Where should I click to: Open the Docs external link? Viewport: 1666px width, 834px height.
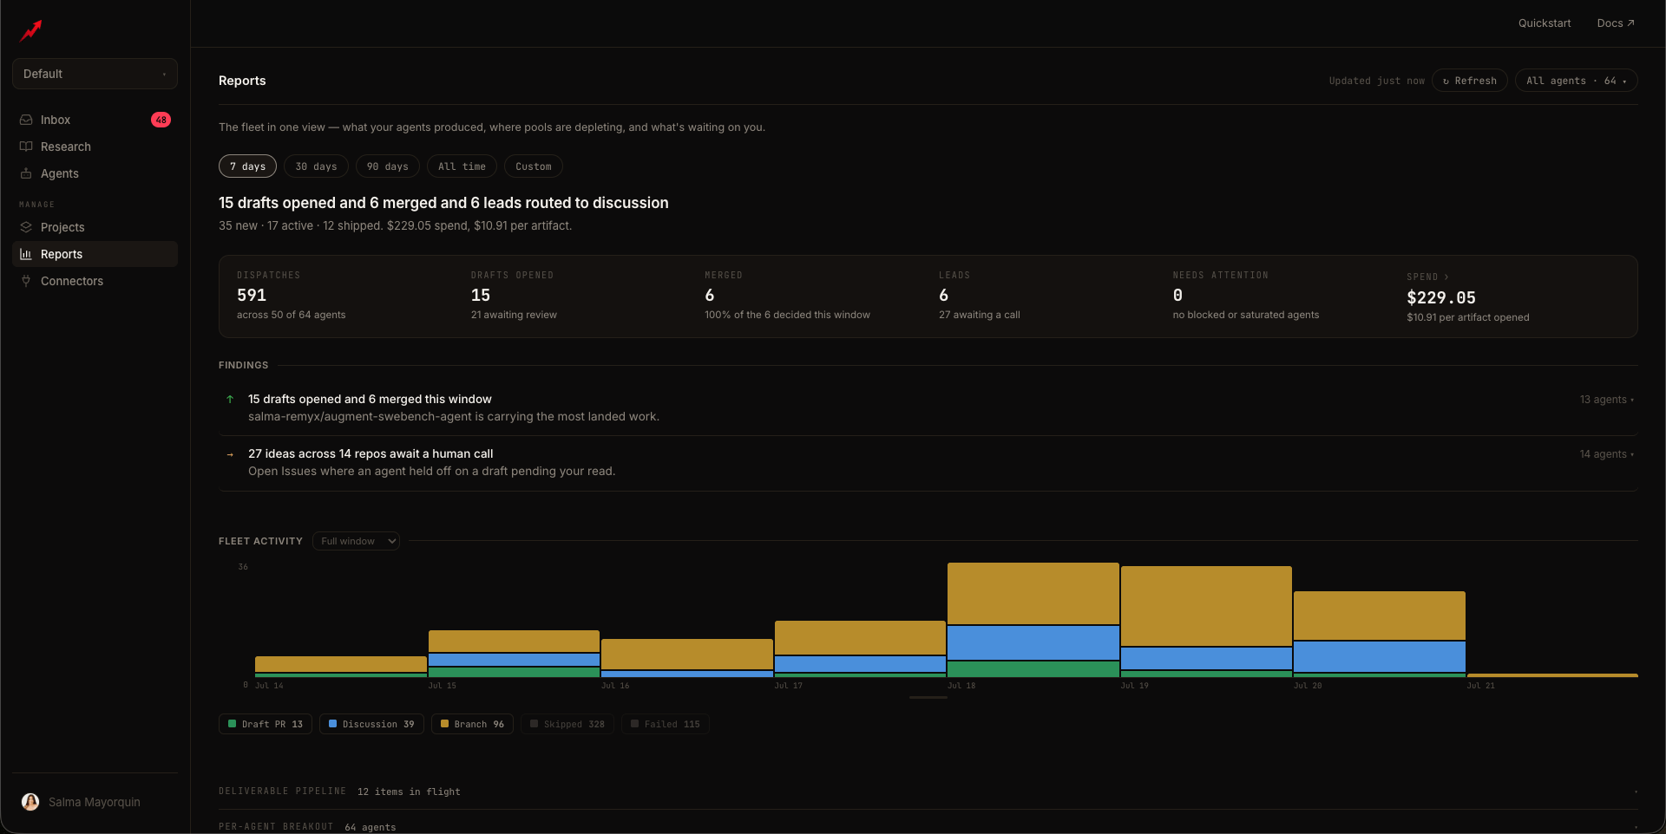point(1615,23)
